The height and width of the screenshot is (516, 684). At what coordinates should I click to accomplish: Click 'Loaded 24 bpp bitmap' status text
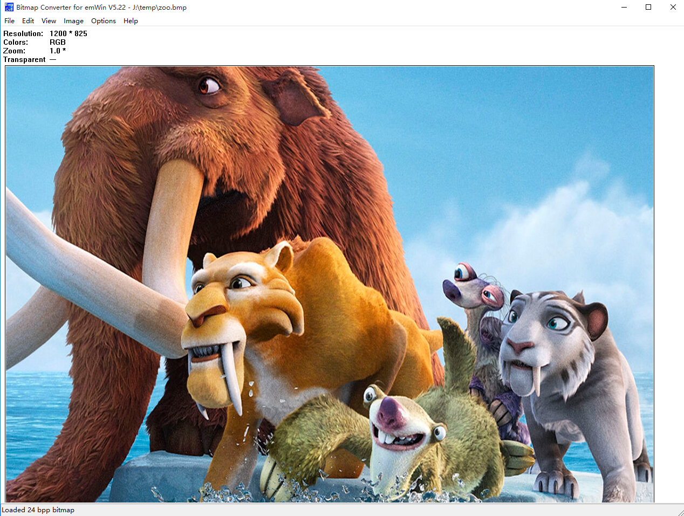(38, 510)
